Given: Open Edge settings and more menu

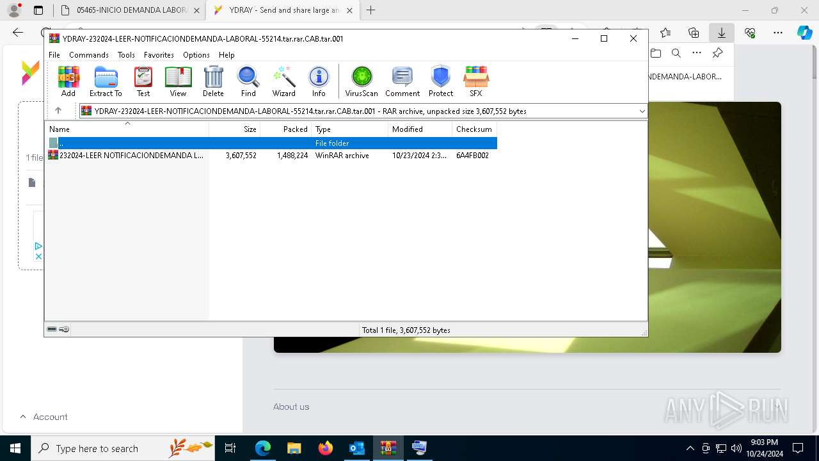Looking at the screenshot, I should [778, 33].
